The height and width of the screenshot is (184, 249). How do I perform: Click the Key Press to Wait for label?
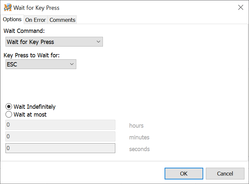point(32,55)
